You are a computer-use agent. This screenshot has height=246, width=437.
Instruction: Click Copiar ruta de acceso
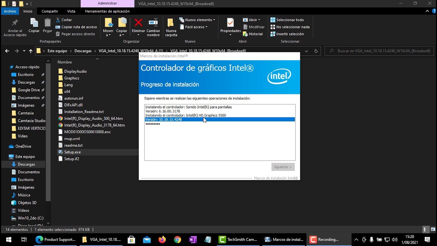(x=76, y=27)
